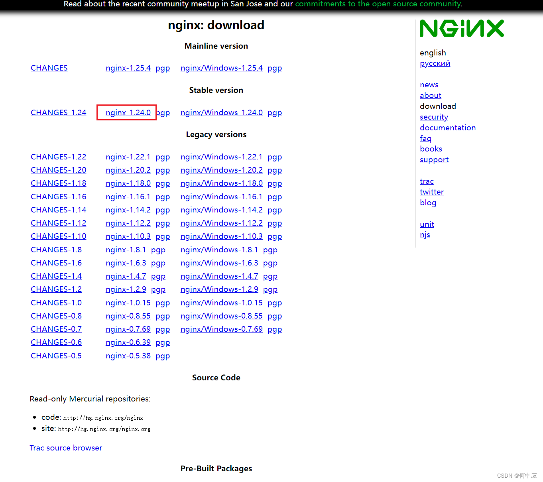Open the documentation page
This screenshot has width=543, height=482.
tap(448, 128)
